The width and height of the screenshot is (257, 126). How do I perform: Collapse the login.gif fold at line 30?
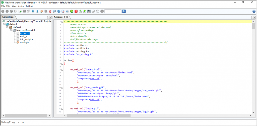pos(62,109)
